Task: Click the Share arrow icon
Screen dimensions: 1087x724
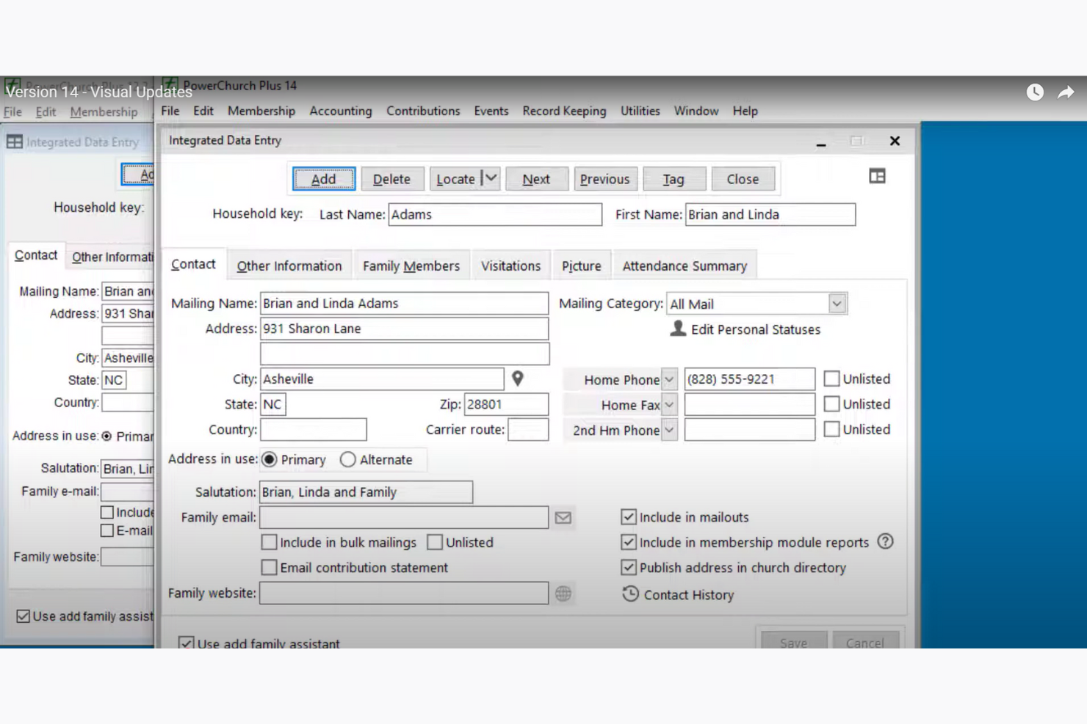Action: pos(1066,92)
